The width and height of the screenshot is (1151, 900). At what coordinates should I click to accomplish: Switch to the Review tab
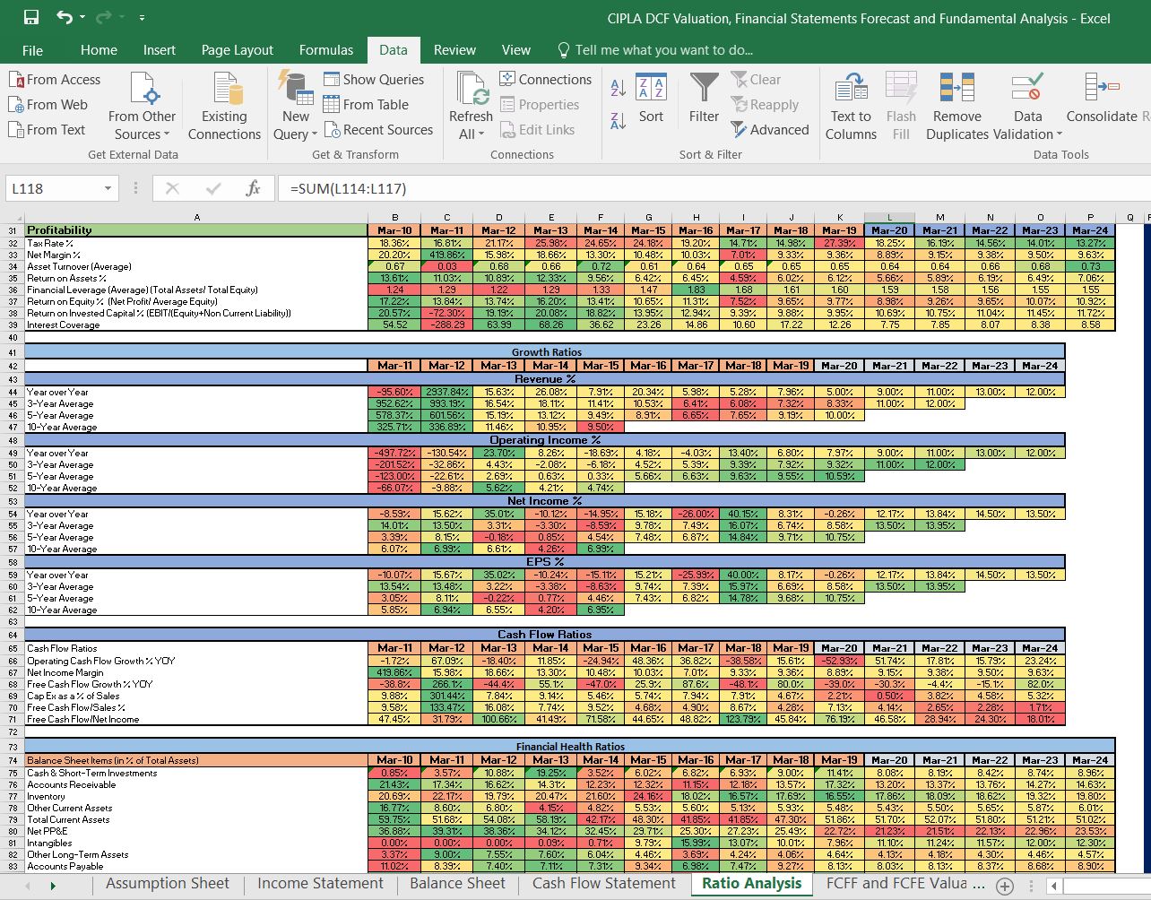click(x=454, y=50)
